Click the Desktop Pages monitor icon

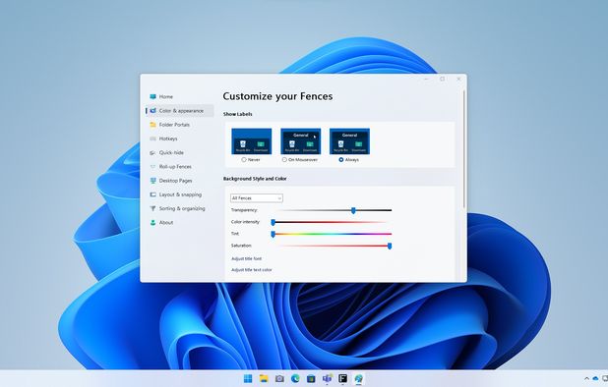pyautogui.click(x=152, y=181)
